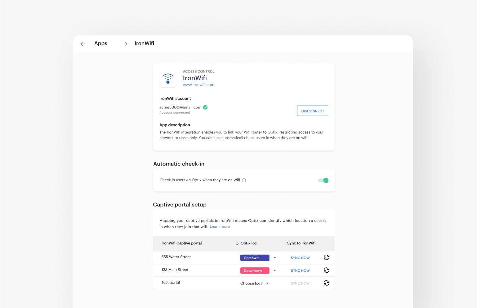Go to Apps breadcrumb
This screenshot has width=477, height=308.
tap(101, 43)
